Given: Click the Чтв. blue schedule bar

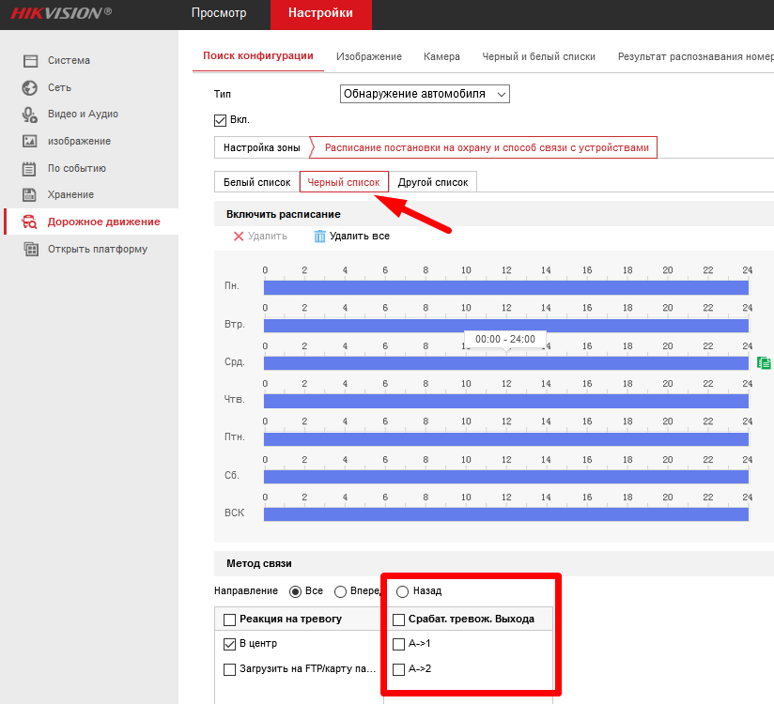Looking at the screenshot, I should (506, 401).
